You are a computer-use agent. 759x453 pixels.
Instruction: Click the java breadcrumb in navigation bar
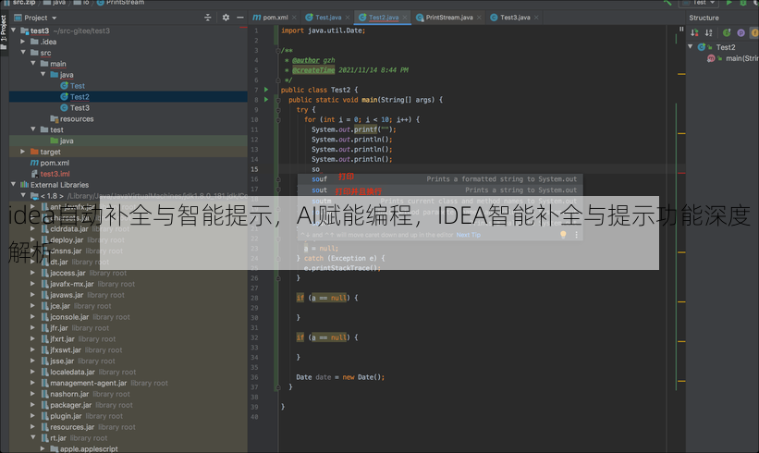(x=55, y=3)
